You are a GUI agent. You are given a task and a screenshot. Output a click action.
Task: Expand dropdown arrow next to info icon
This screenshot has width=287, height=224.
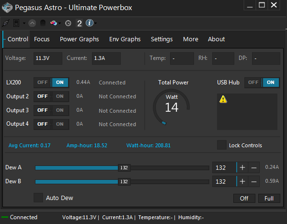pos(96,24)
